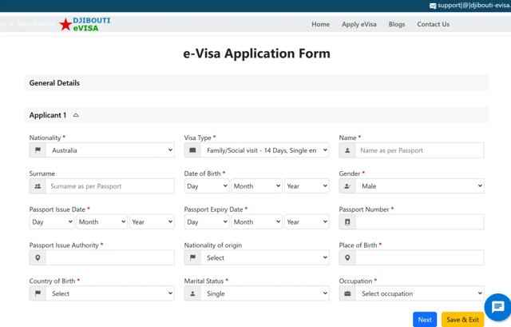511x327 pixels.
Task: Open the Gender dropdown showing Male
Action: [419, 186]
